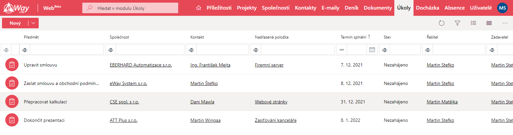Viewport: 513px width, 135px height.
Task: Click the eWay CRM logo
Action: pyautogui.click(x=16, y=8)
